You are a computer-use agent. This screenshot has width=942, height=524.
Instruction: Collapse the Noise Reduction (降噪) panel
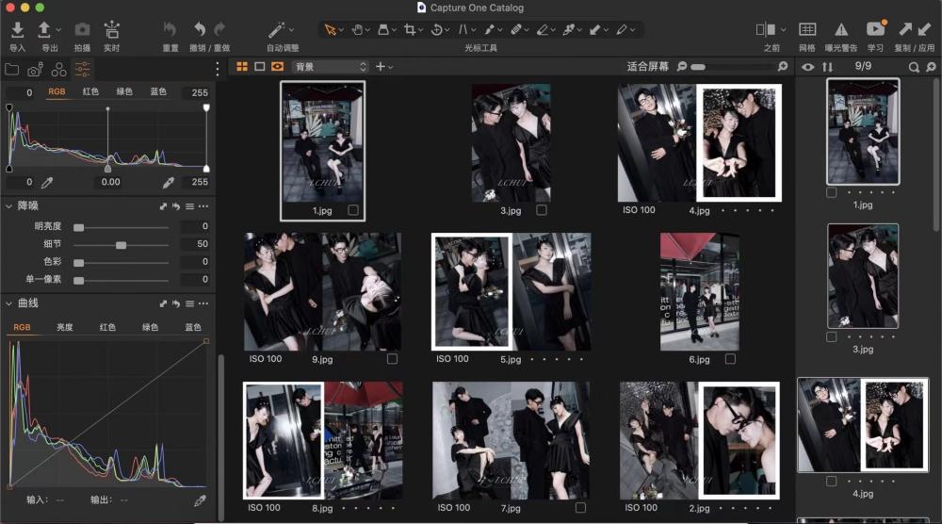coord(9,205)
